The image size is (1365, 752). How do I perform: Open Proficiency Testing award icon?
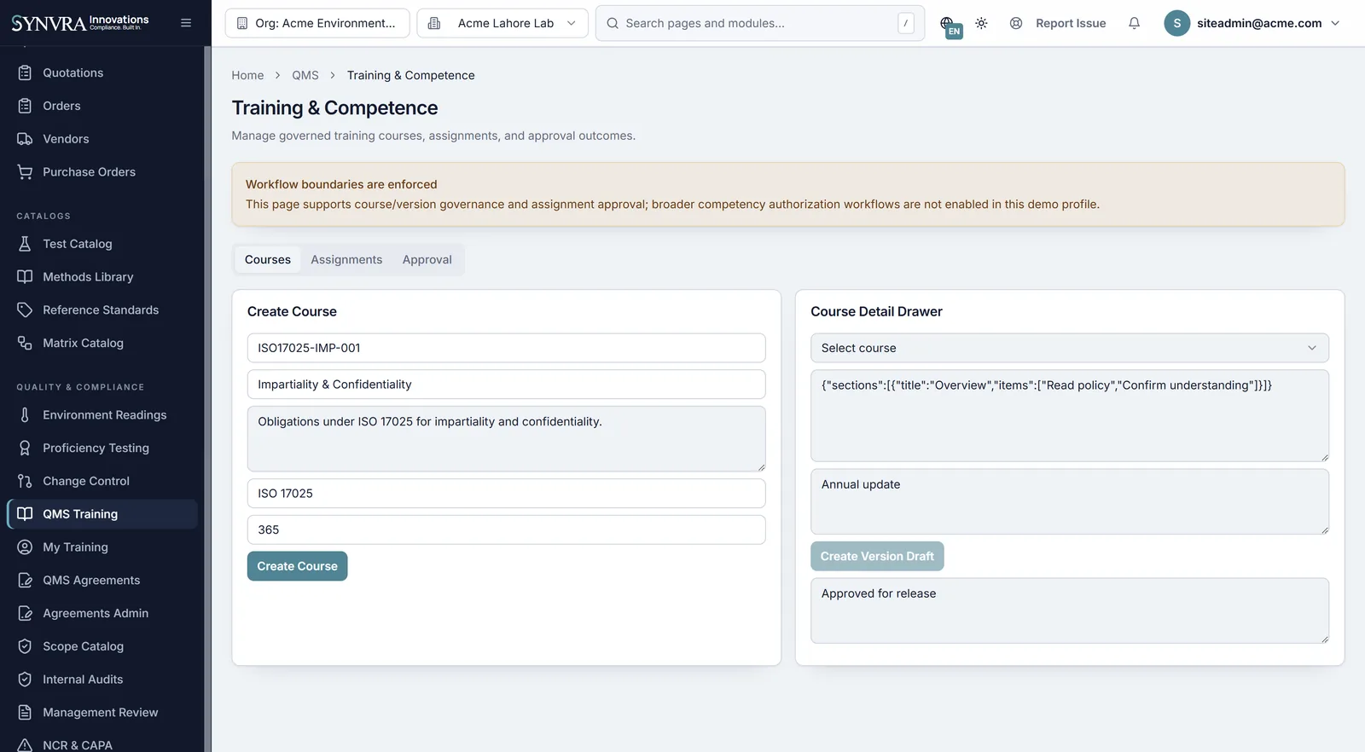tap(25, 448)
